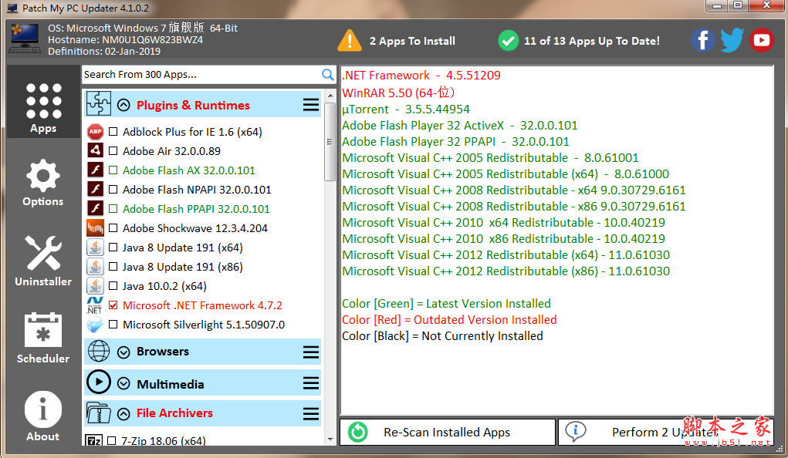The height and width of the screenshot is (458, 788).
Task: Click the 7-Zip app icon
Action: tap(93, 440)
